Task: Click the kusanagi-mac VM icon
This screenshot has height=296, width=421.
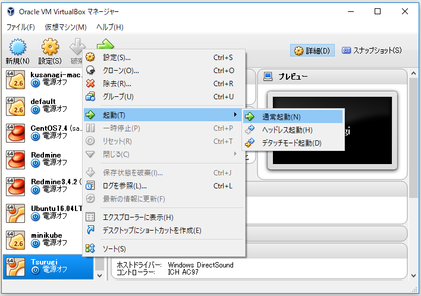Action: (15, 80)
